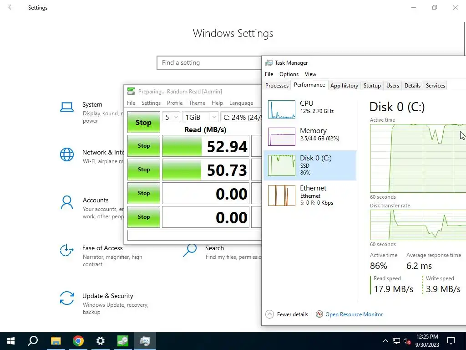
Task: Open Task Manager View menu
Action: click(x=310, y=74)
